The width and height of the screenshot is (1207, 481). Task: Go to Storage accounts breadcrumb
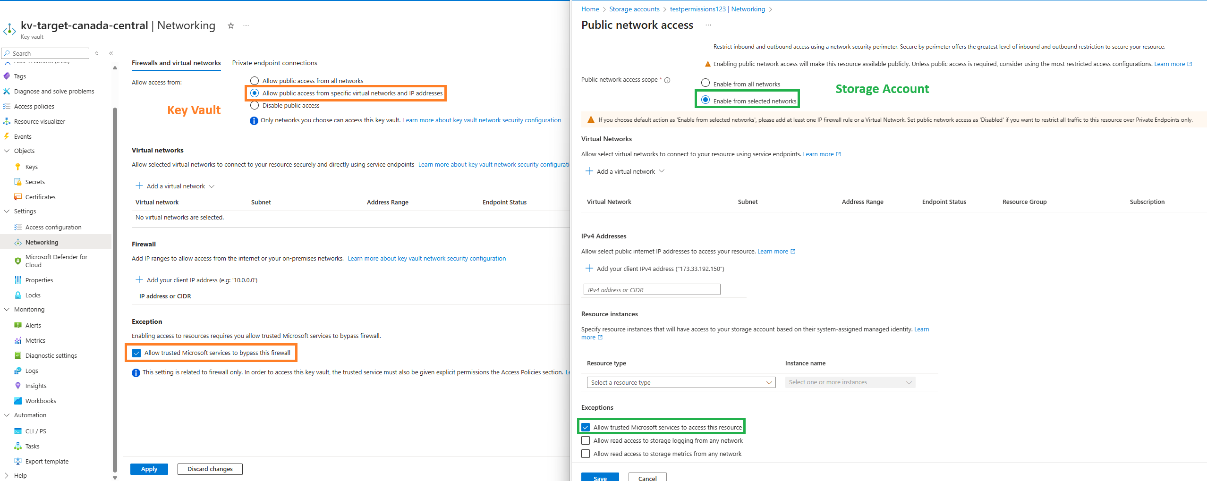pos(634,9)
